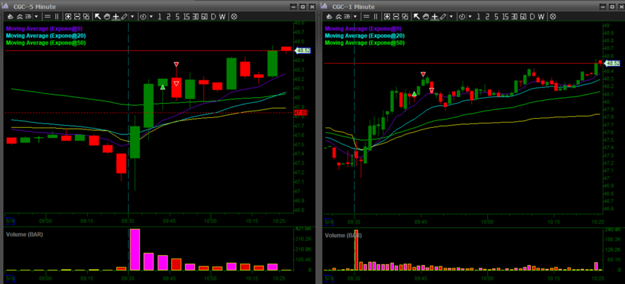Screen dimensions: 625x284
Task: Click the circled X icon in 5 Minute toolbar
Action: [234, 16]
